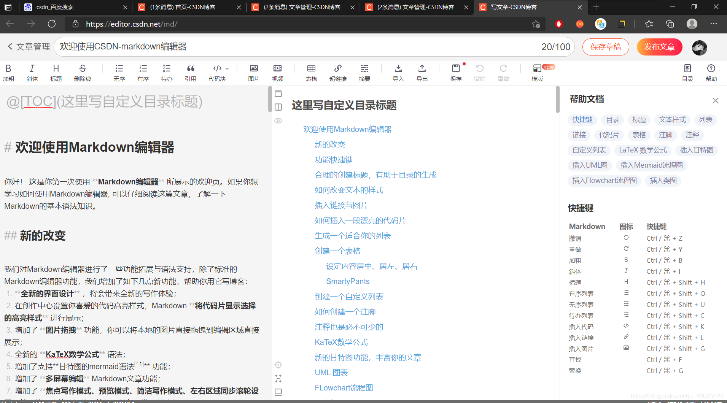Image resolution: width=727 pixels, height=403 pixels.
Task: Click the 保存草稿 save draft button
Action: click(606, 47)
